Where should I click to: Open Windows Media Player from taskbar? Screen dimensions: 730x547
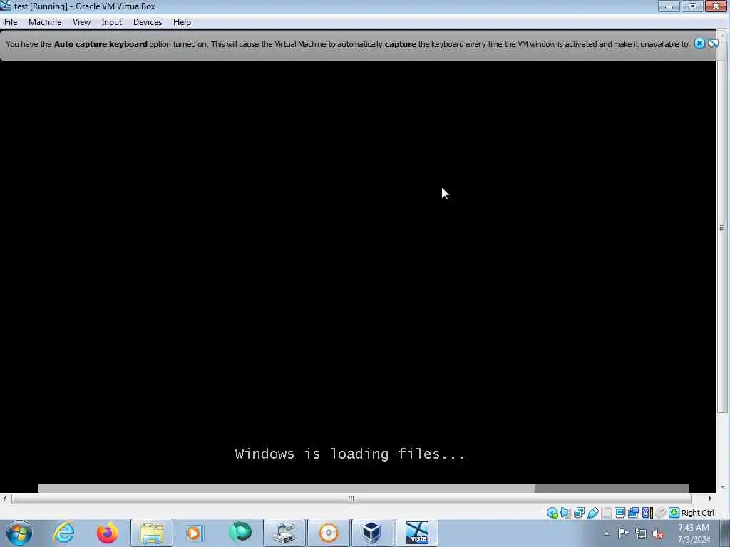(x=195, y=533)
